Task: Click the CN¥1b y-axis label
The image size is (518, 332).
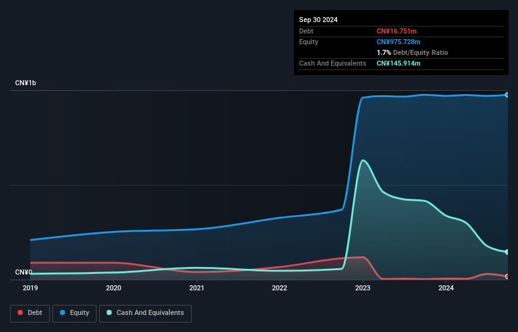Action: pyautogui.click(x=25, y=83)
